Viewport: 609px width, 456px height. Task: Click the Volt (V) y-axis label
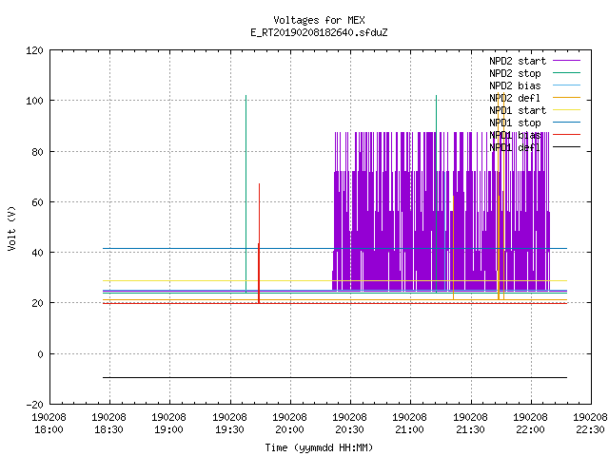pos(11,228)
